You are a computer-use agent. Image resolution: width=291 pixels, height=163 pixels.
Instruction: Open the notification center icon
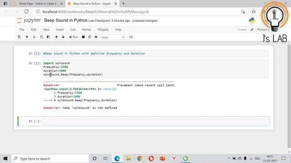click(283, 158)
